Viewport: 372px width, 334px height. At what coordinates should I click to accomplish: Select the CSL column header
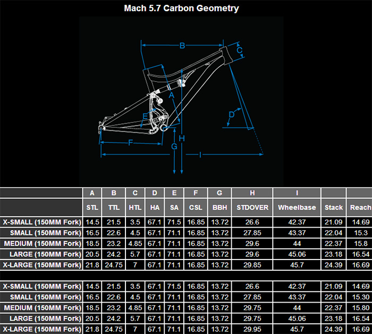196,207
